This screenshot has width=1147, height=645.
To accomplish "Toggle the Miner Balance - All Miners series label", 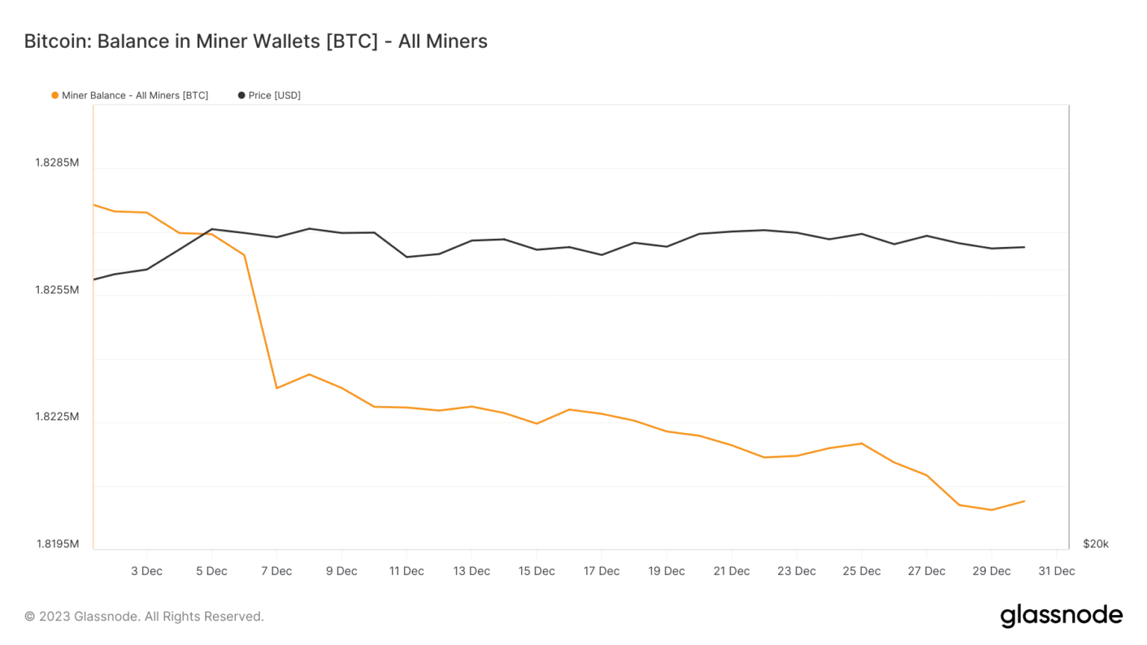I will coord(134,96).
